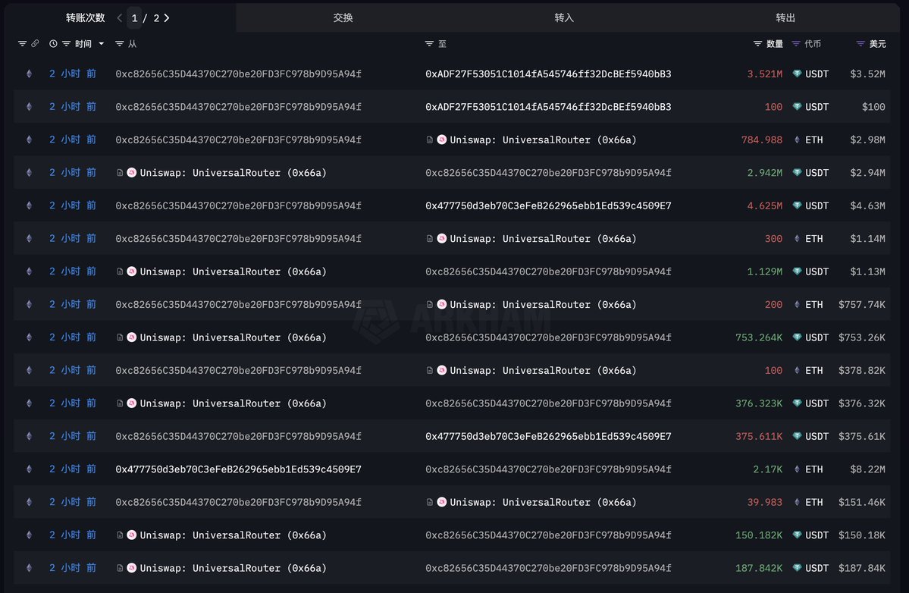Click the contract document icon in the 300 ETH row
Screen dimensions: 909x593
429,238
